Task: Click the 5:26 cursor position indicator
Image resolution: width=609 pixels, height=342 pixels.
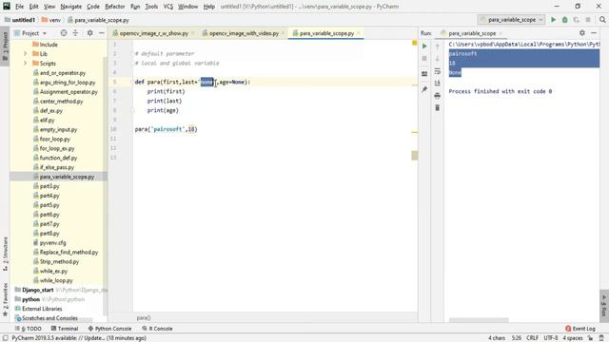Action: pyautogui.click(x=516, y=338)
